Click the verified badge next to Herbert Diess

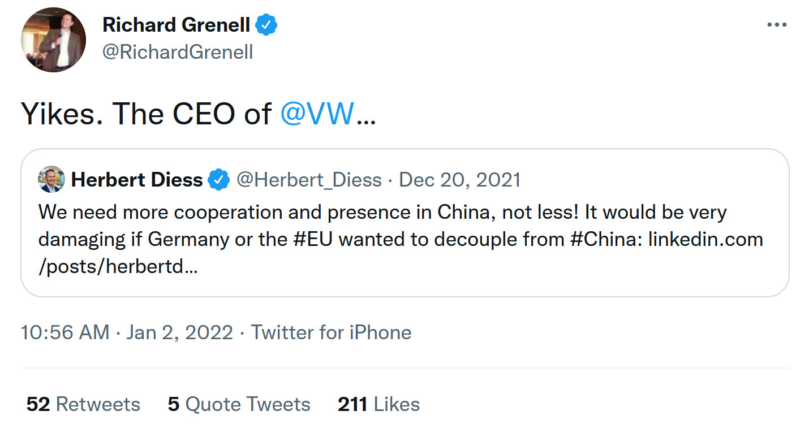pyautogui.click(x=218, y=180)
